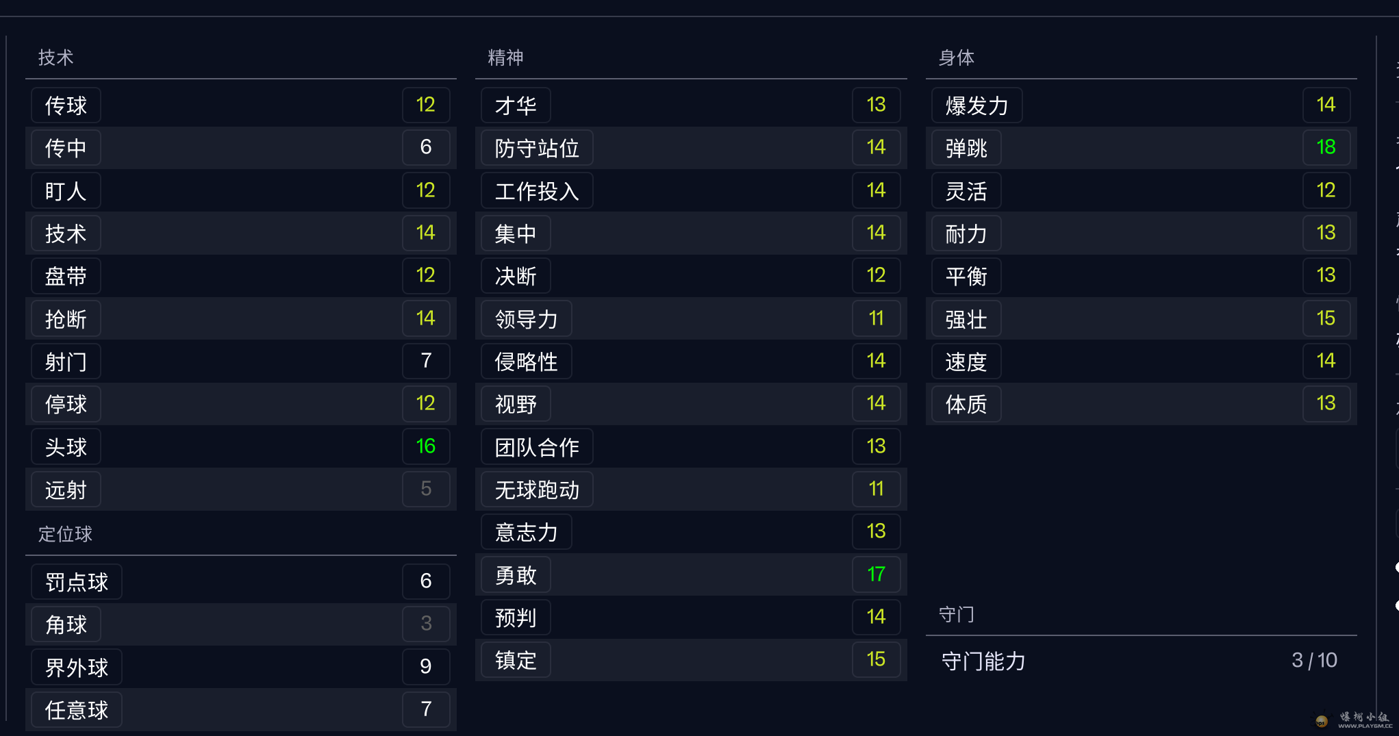Click the 勇敢 attribute label

click(x=516, y=575)
